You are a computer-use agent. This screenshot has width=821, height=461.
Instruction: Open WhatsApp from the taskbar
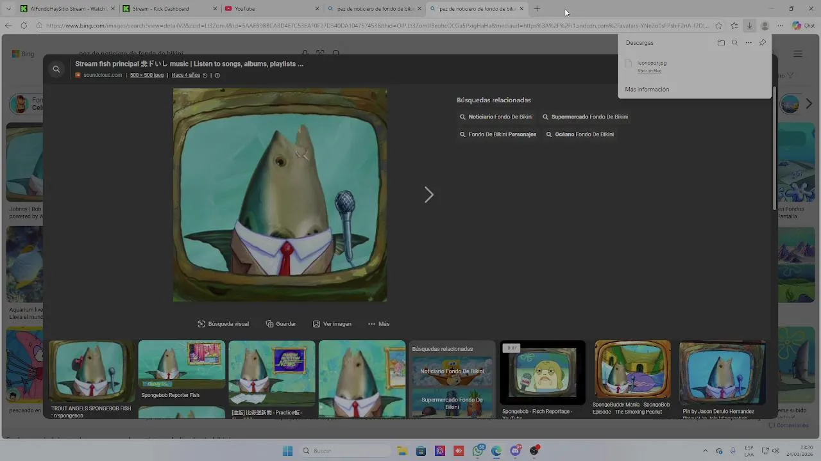[x=478, y=451]
